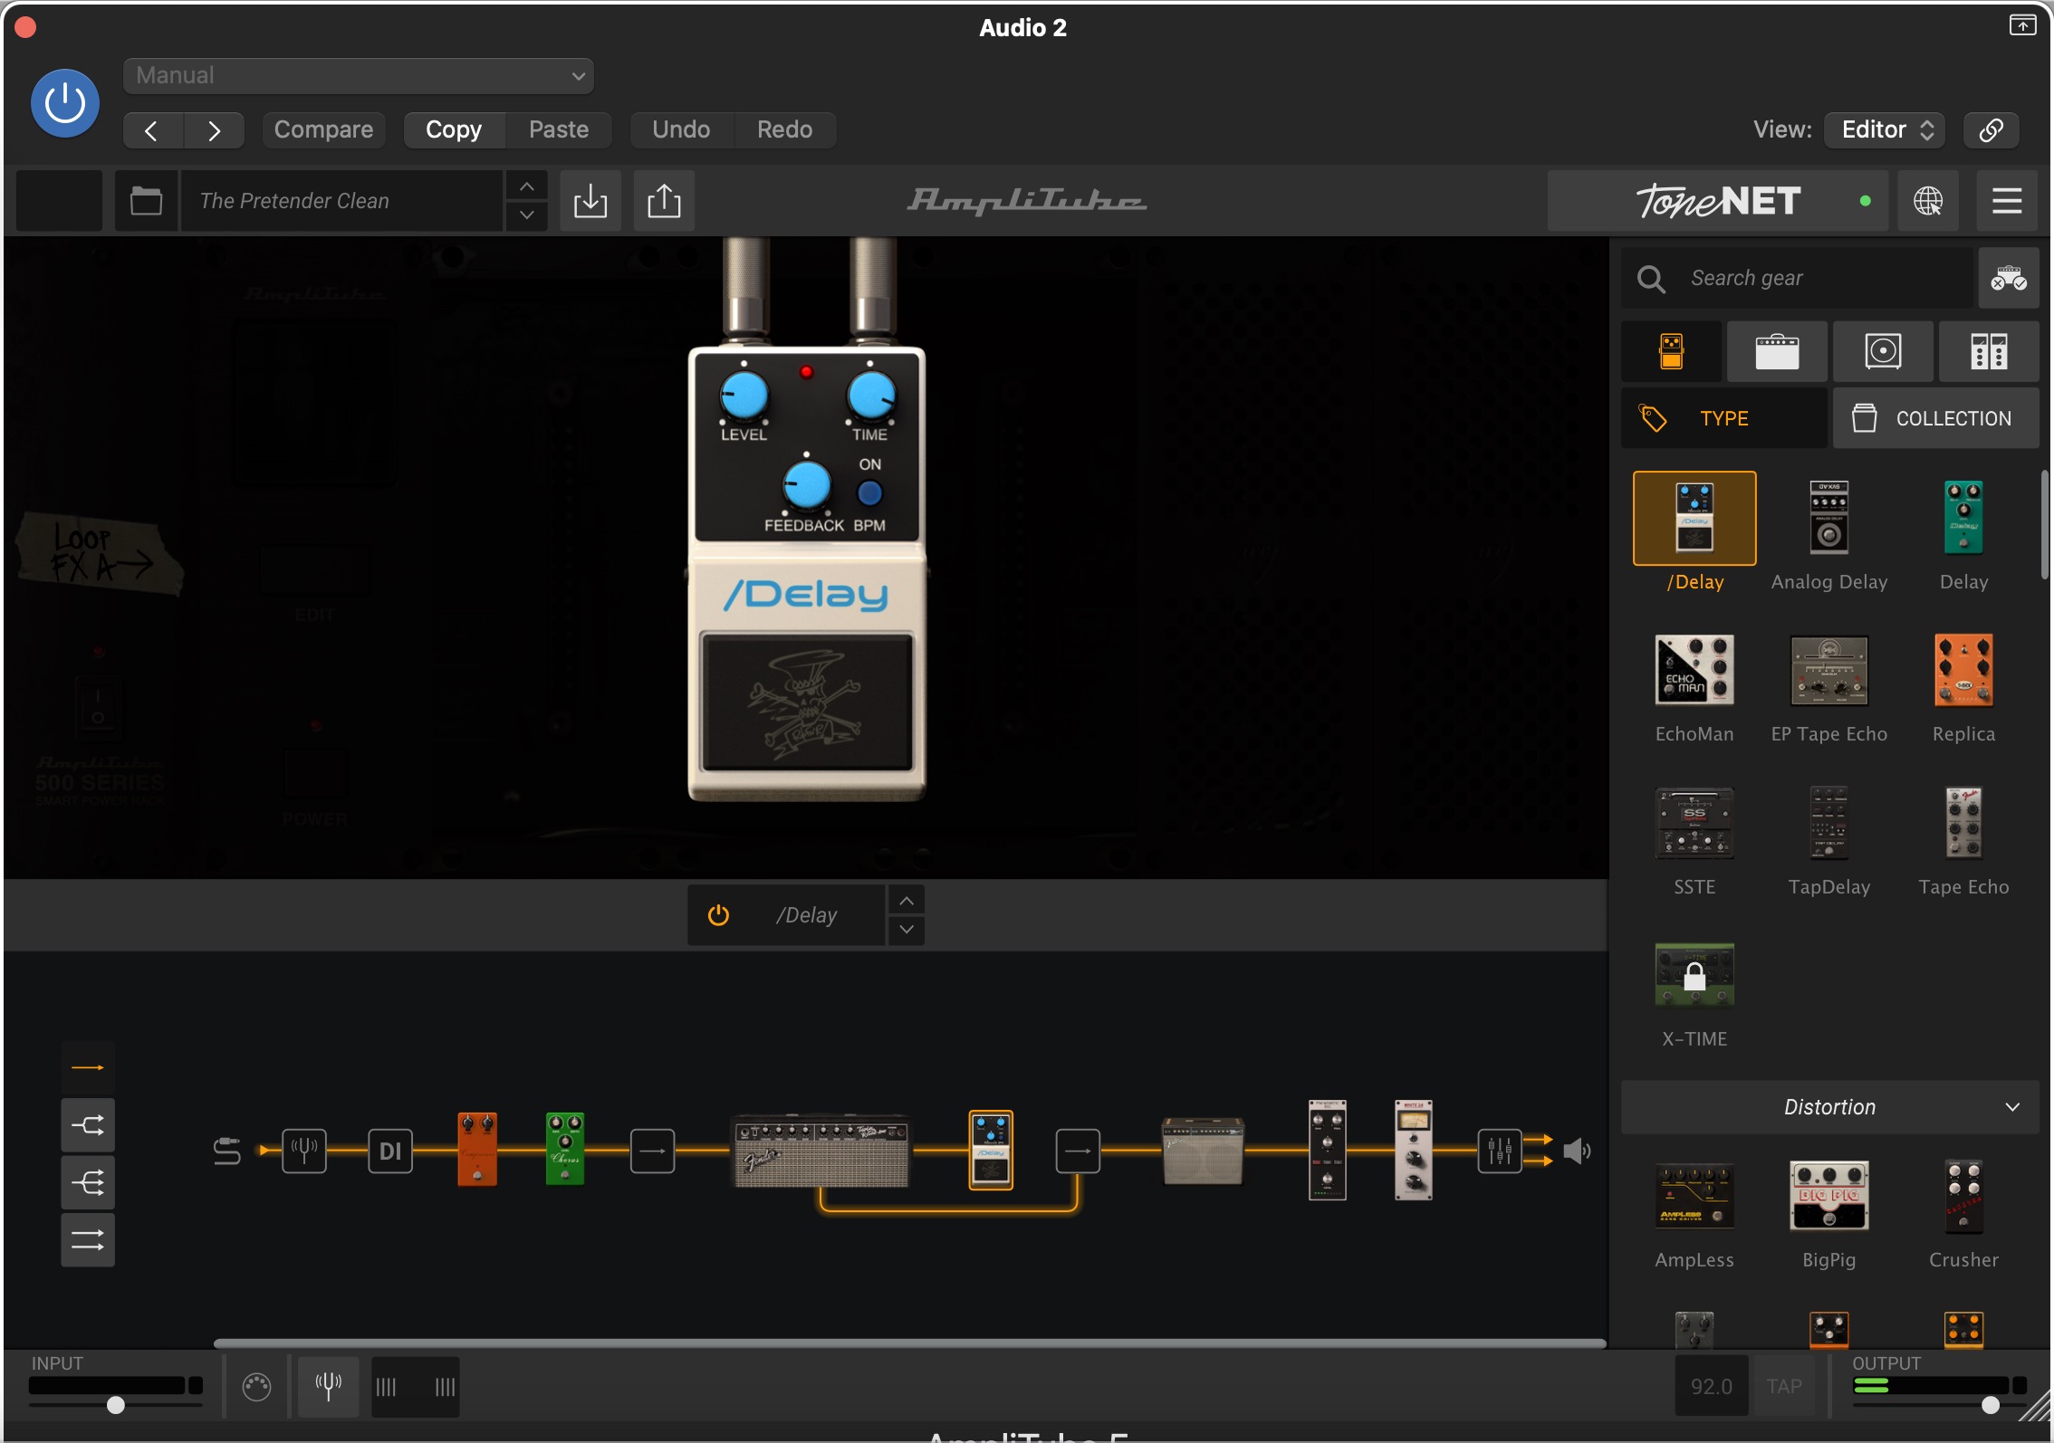Click the FEEDBACK knob on the pedal
Screen dimensions: 2054x1443
pyautogui.click(x=806, y=486)
